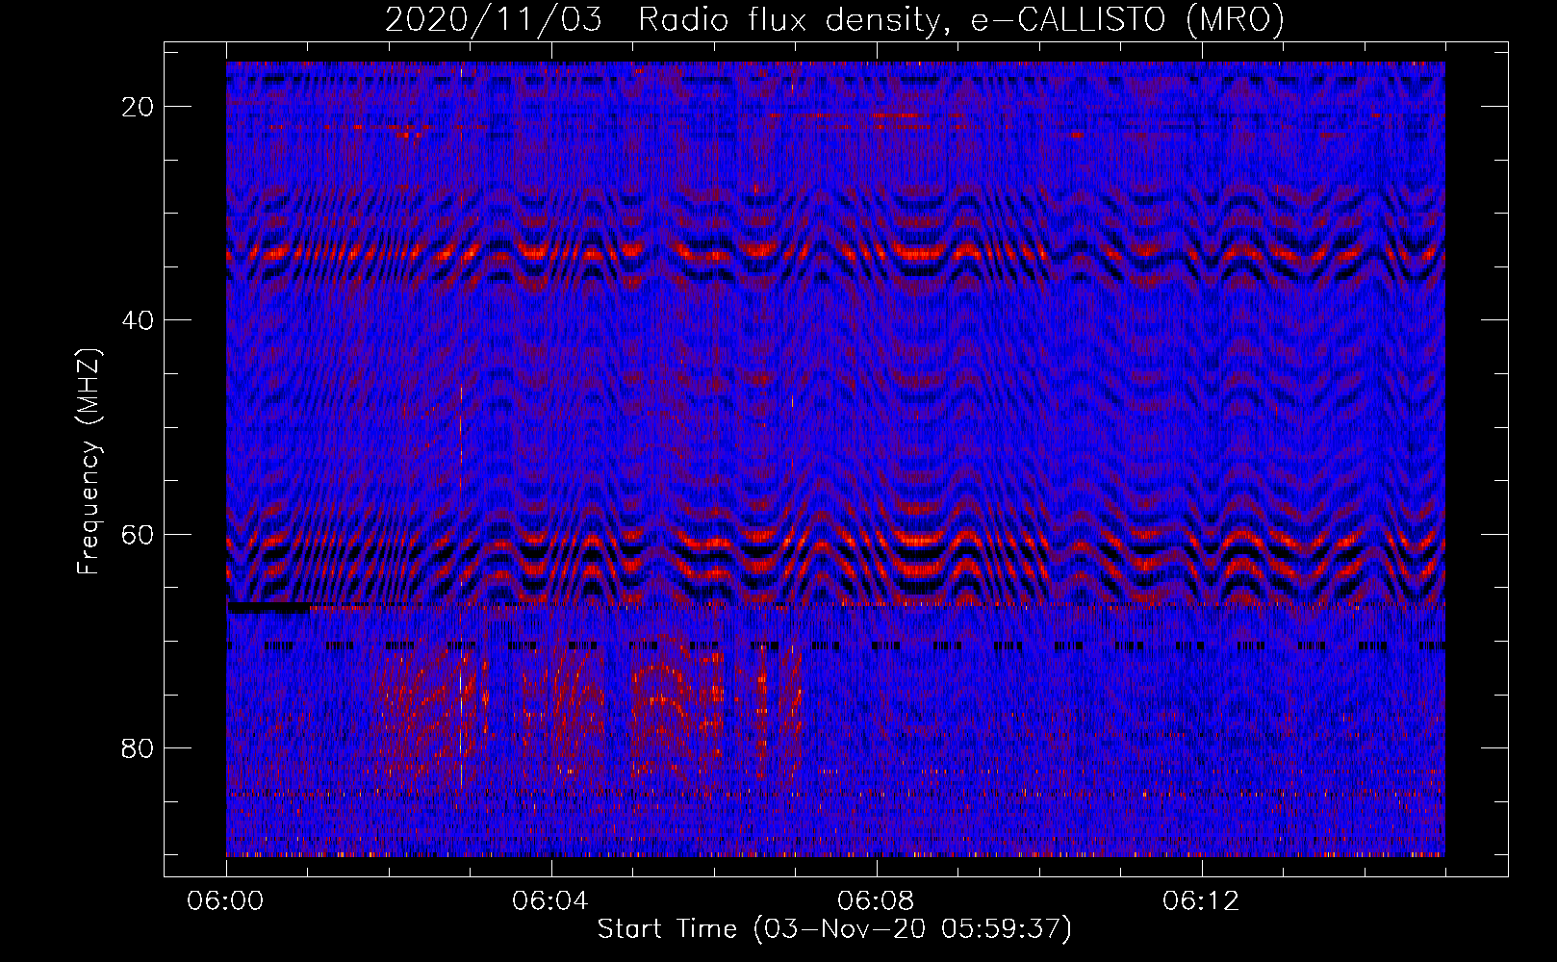Click the time tick label '06:04'
Image resolution: width=1557 pixels, height=962 pixels.
(x=550, y=900)
